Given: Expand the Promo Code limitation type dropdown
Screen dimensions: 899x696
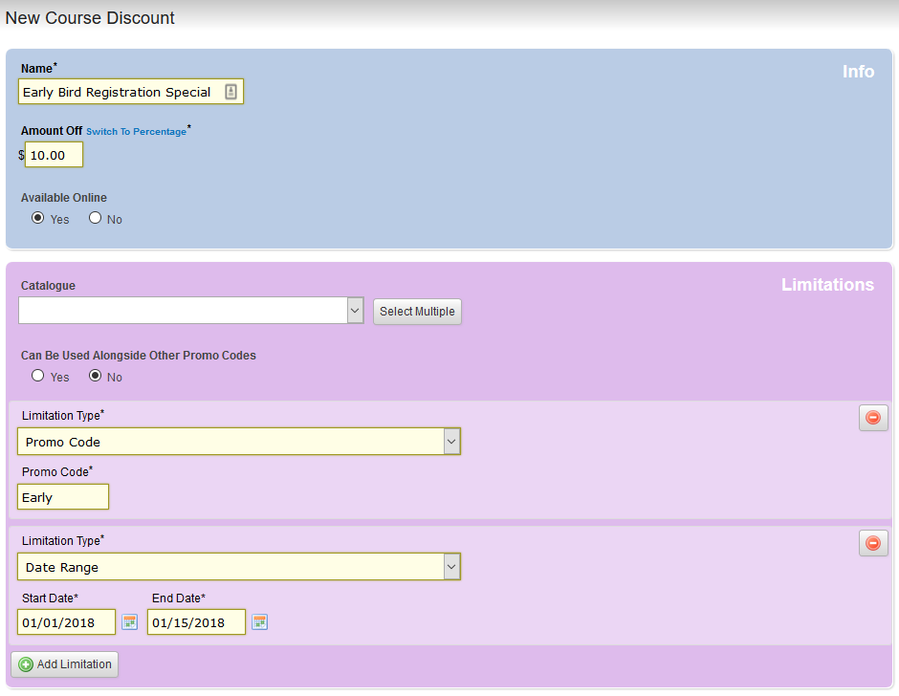Looking at the screenshot, I should [x=451, y=442].
